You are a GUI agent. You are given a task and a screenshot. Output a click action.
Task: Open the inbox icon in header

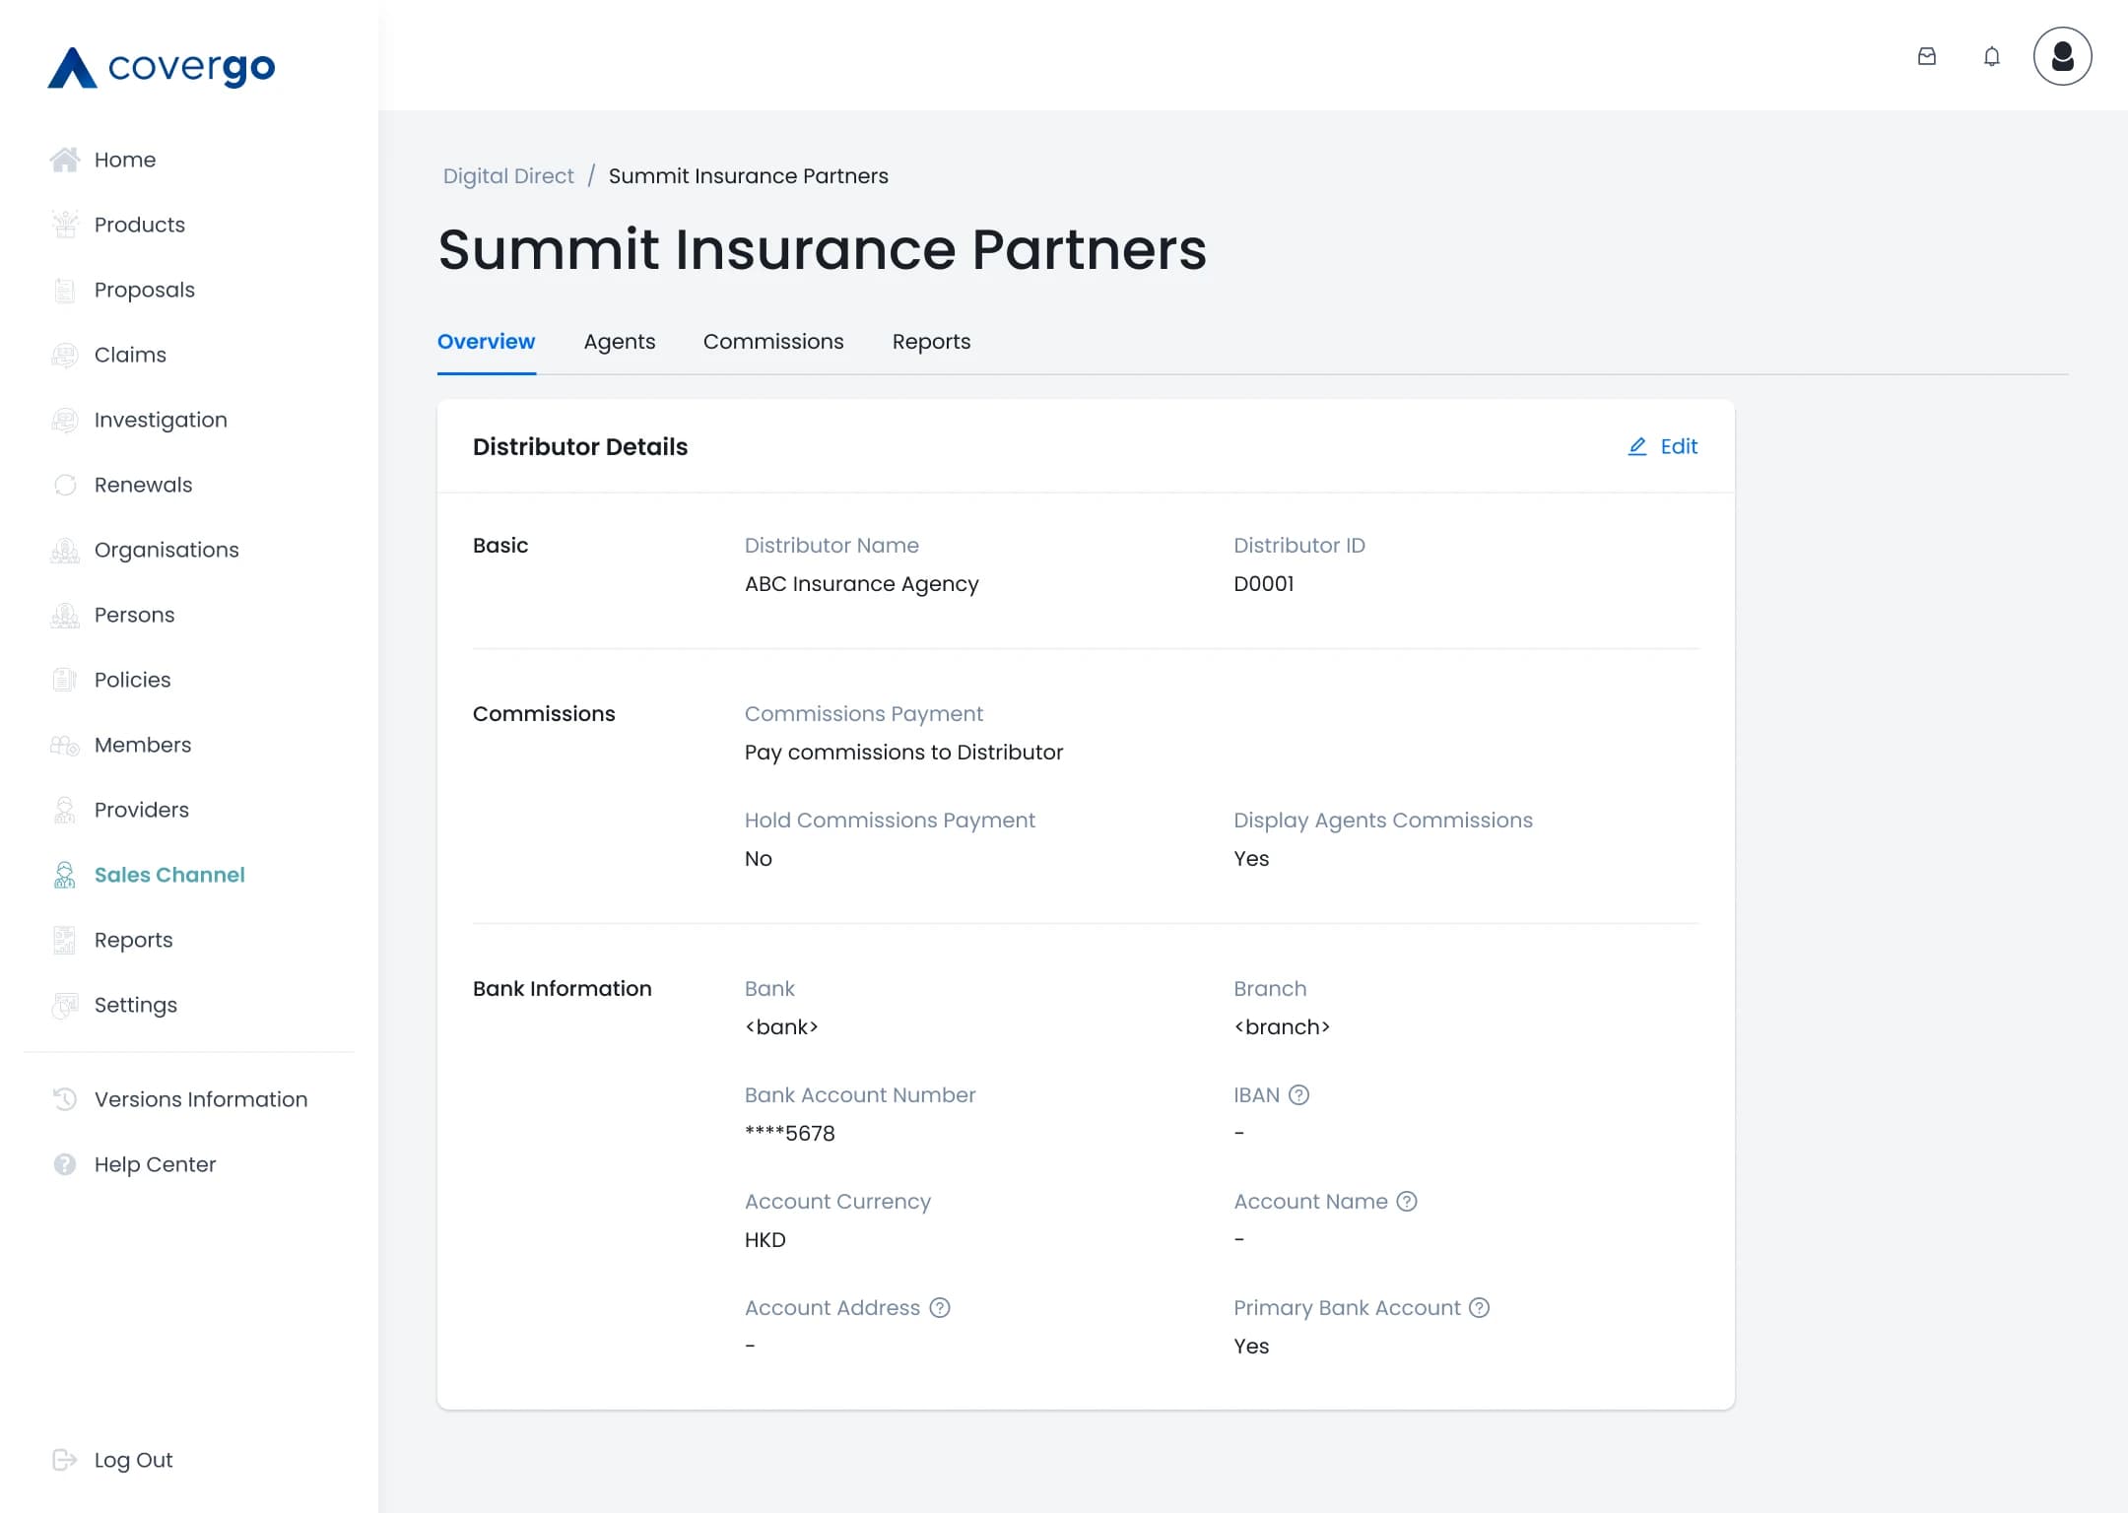pos(1927,56)
